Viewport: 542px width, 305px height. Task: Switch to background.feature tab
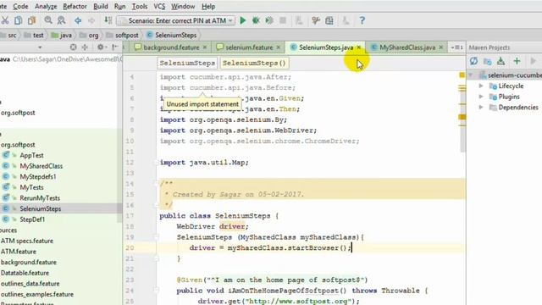[x=171, y=47]
